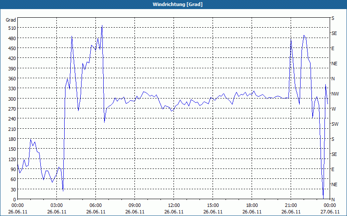Click the 90 degree axis label
This screenshot has width=347, height=216.
click(13, 169)
